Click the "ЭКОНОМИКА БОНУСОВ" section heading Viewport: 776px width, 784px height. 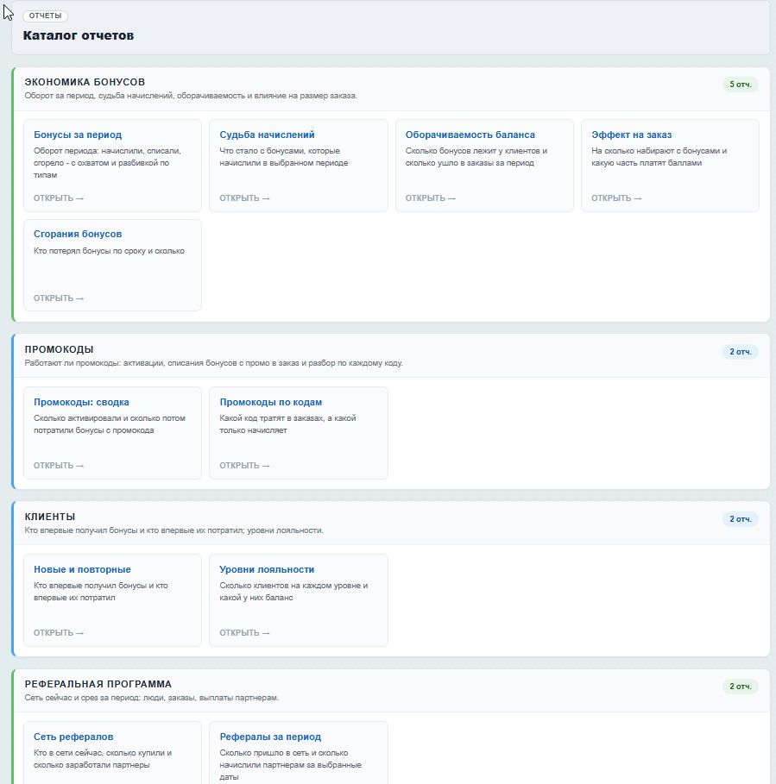[85, 82]
